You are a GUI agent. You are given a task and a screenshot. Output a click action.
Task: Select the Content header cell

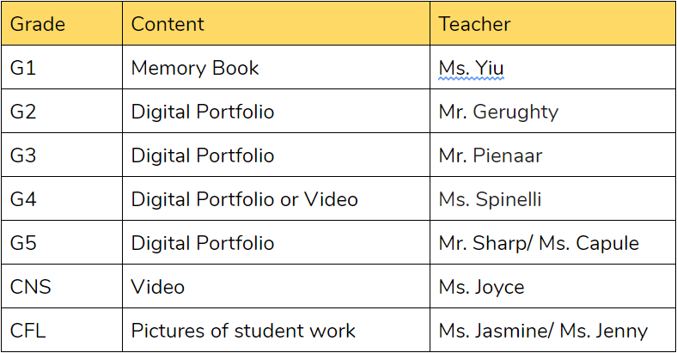tap(276, 23)
